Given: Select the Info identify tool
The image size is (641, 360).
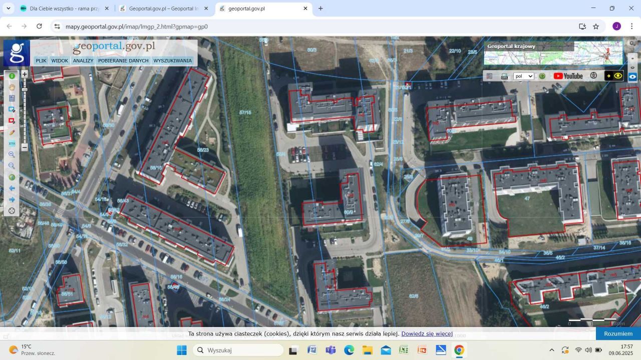Looking at the screenshot, I should click(x=12, y=75).
